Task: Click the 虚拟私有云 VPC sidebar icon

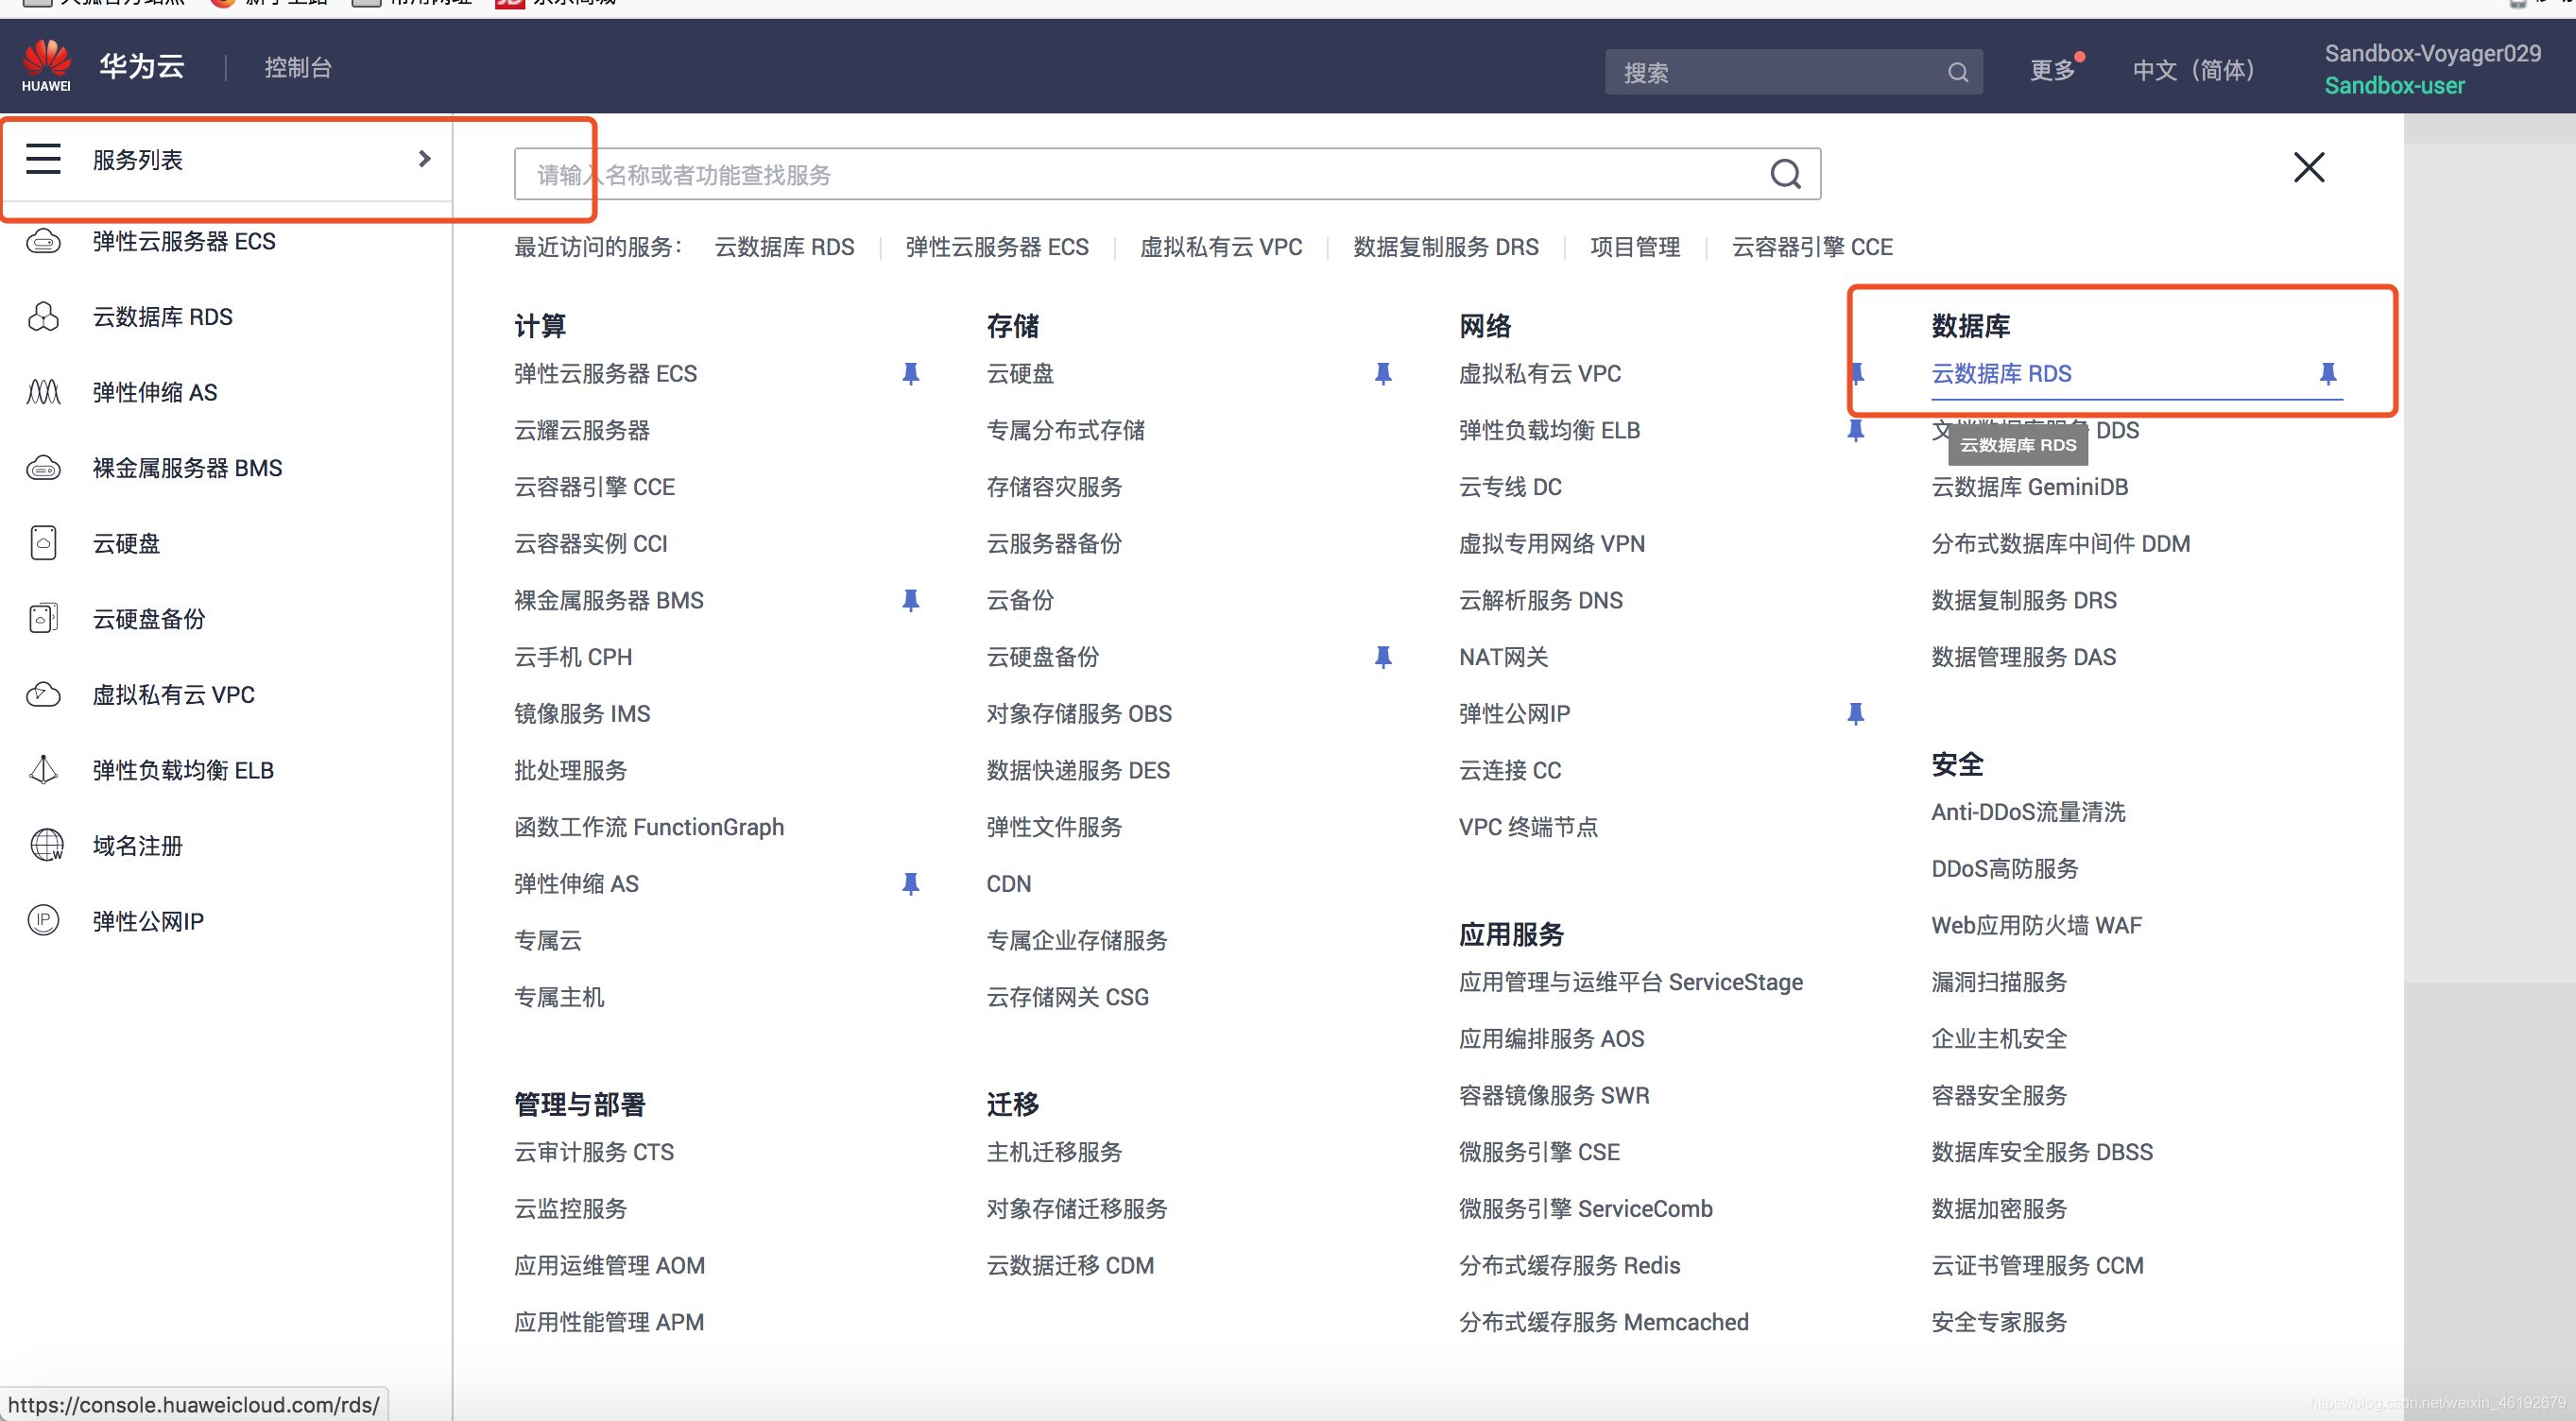Action: [43, 694]
